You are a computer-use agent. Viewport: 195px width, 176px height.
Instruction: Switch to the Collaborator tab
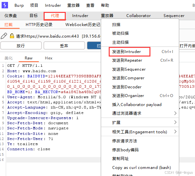tap(139, 16)
